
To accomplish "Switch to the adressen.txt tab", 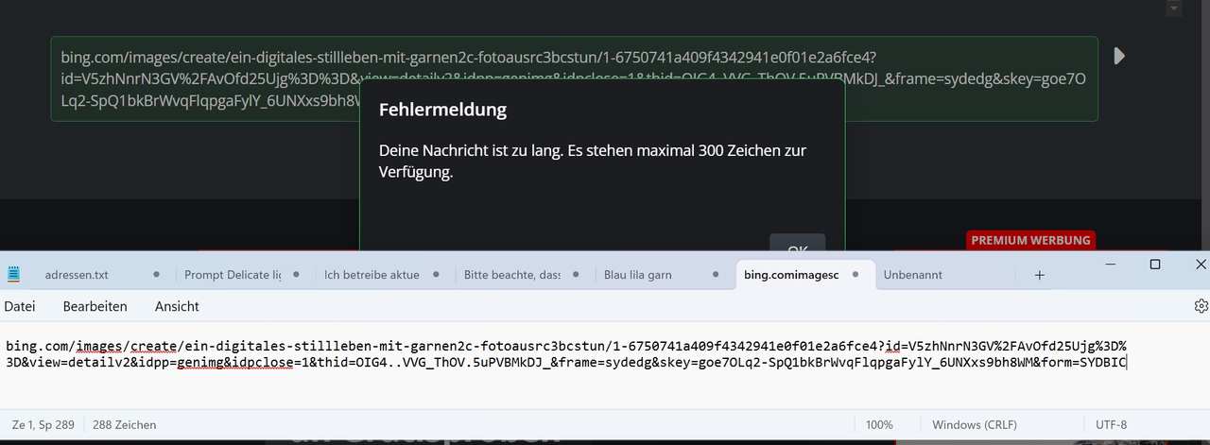I will tap(77, 275).
